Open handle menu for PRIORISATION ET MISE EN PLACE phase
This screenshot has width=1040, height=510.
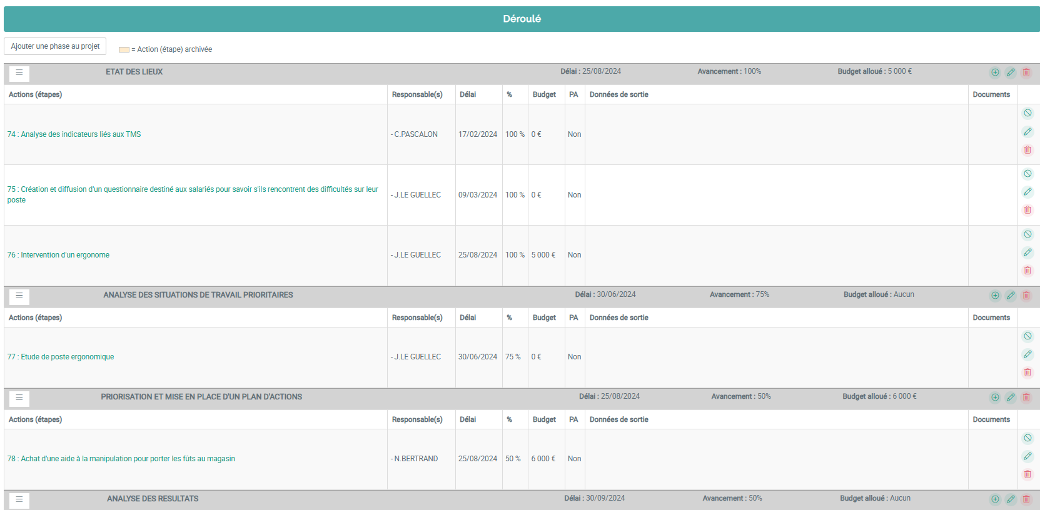[19, 398]
